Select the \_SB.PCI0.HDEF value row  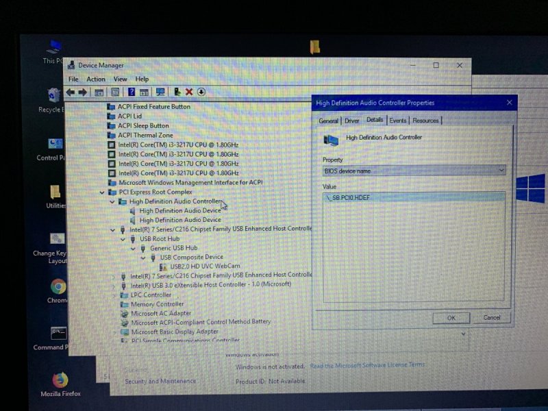click(x=414, y=198)
